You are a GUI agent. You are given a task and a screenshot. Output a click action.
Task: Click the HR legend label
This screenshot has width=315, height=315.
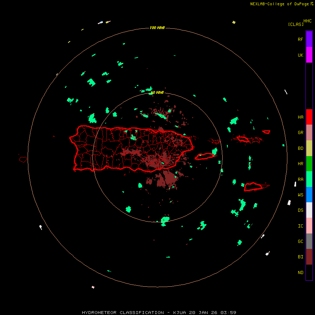(300, 164)
